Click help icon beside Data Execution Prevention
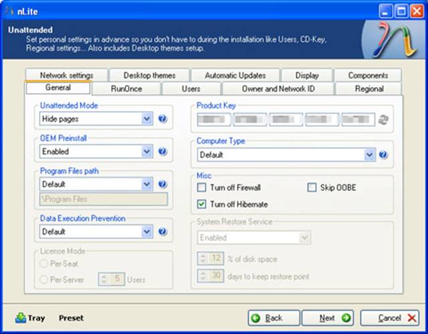Image resolution: width=428 pixels, height=334 pixels. 163,232
